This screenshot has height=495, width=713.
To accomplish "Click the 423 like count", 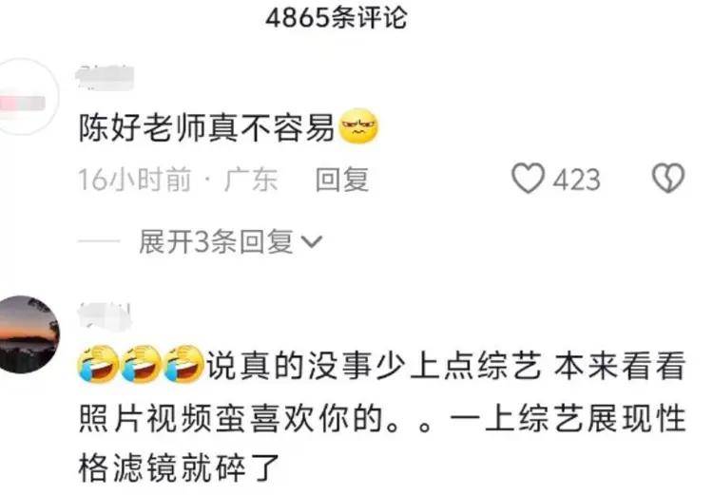I will point(577,180).
